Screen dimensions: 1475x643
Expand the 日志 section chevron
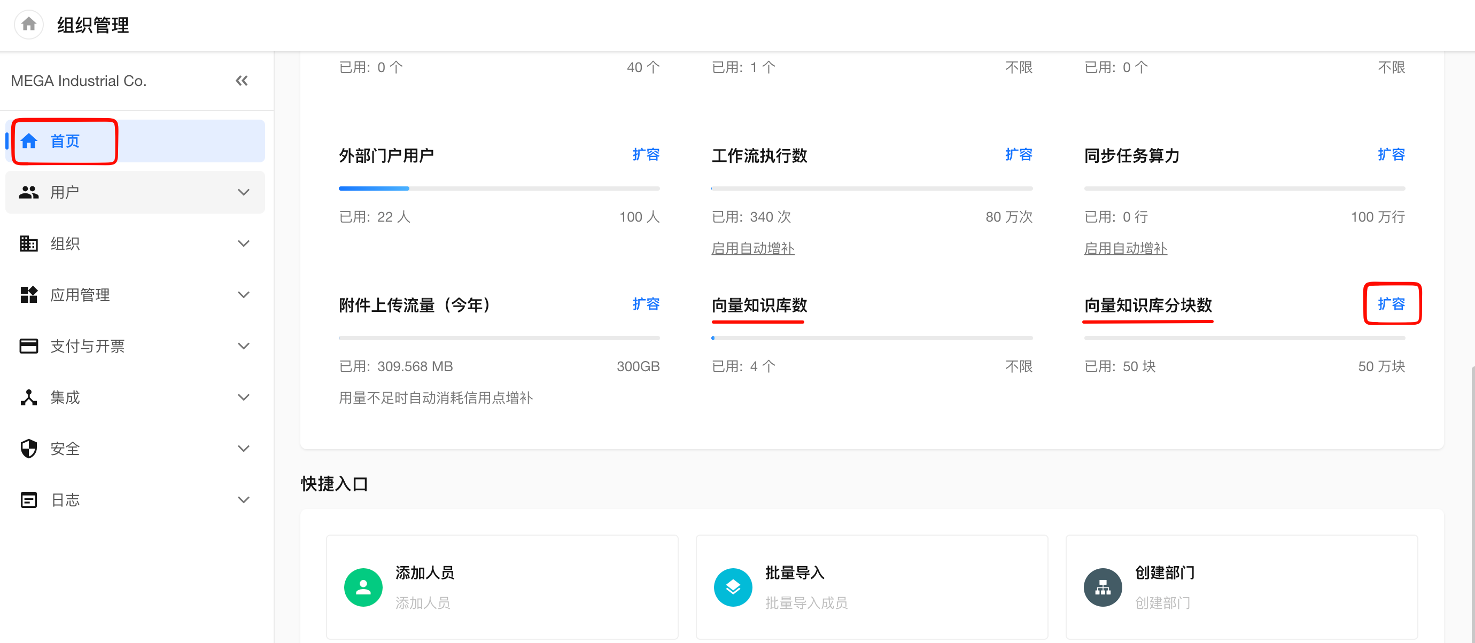click(243, 500)
